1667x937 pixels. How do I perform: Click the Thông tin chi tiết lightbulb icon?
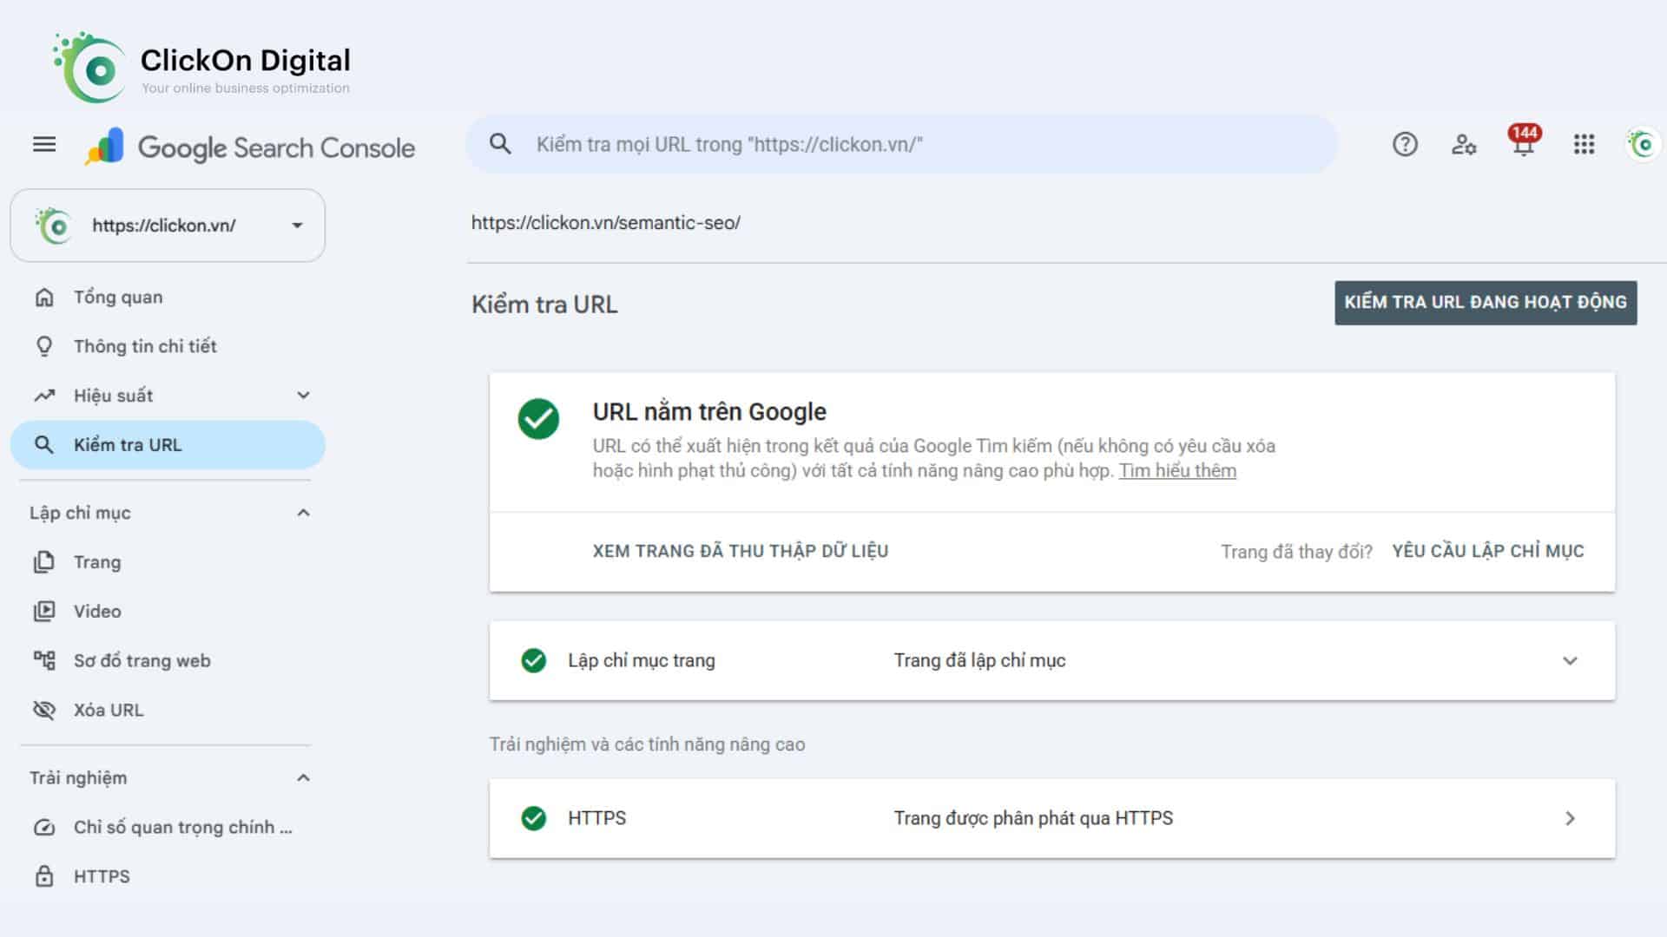44,347
